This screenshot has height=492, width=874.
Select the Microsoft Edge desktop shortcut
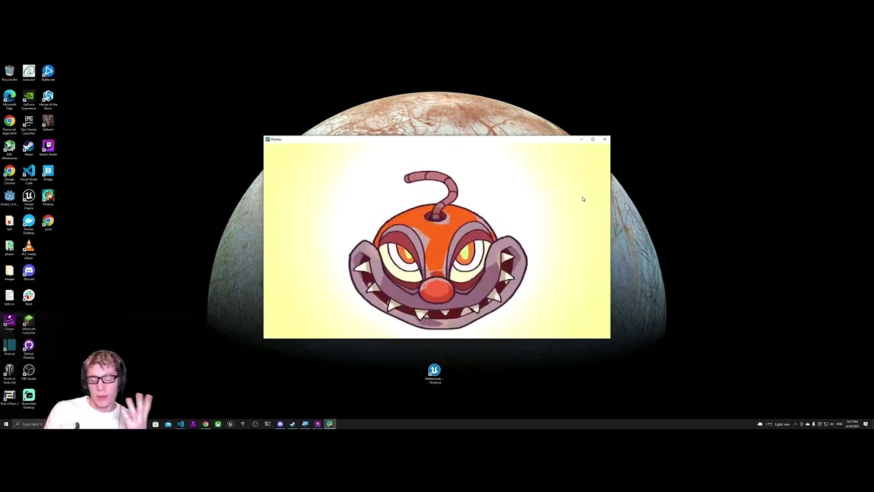point(10,100)
